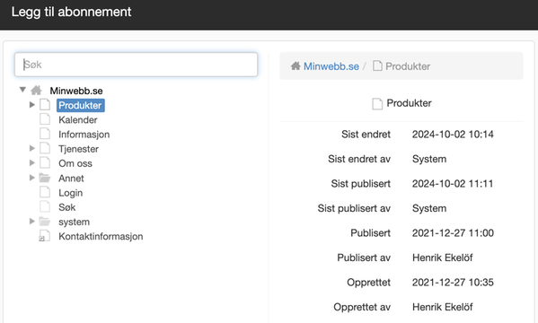
Task: Click the Sist endret value 2024-10-02 10:14
Action: pos(453,134)
